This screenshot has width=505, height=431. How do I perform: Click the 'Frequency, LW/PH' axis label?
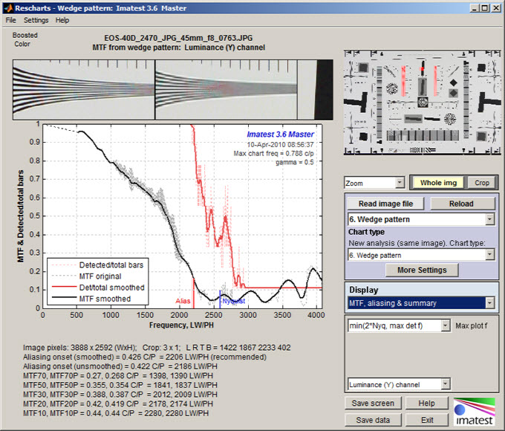[x=181, y=325]
